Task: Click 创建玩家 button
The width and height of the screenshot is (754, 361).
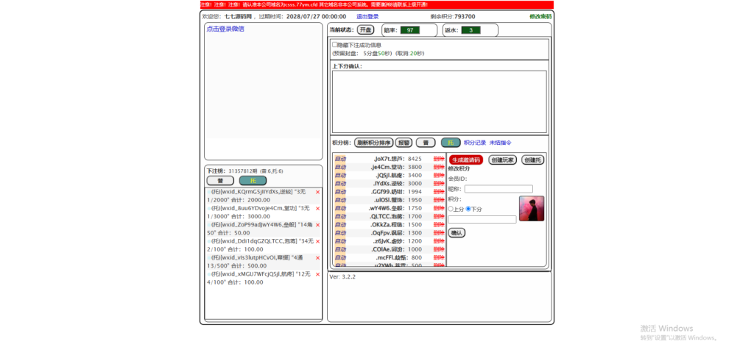Action: tap(502, 160)
